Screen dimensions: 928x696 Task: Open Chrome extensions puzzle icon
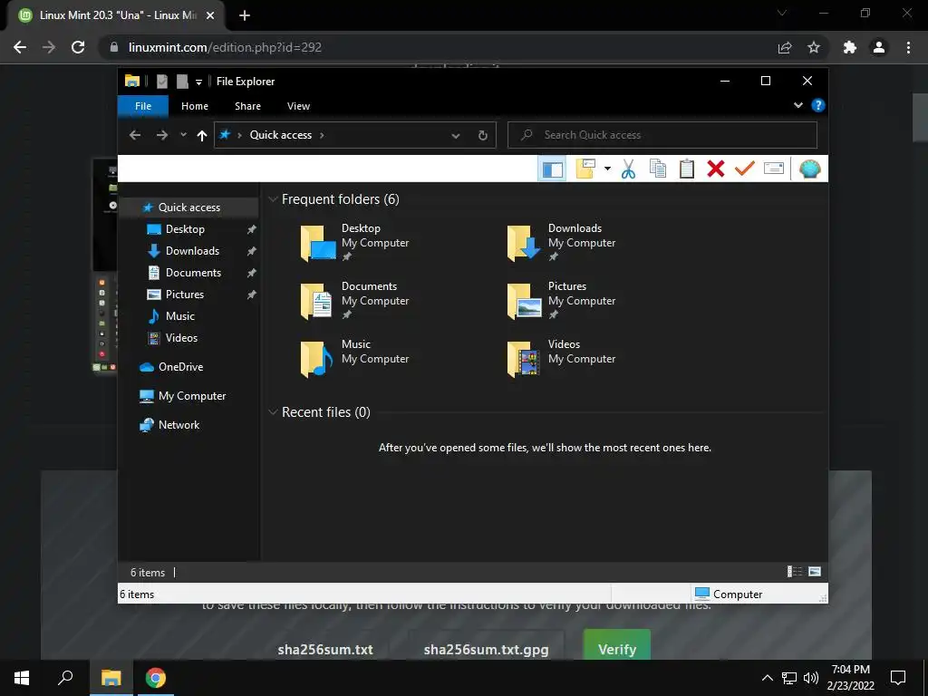coord(850,47)
